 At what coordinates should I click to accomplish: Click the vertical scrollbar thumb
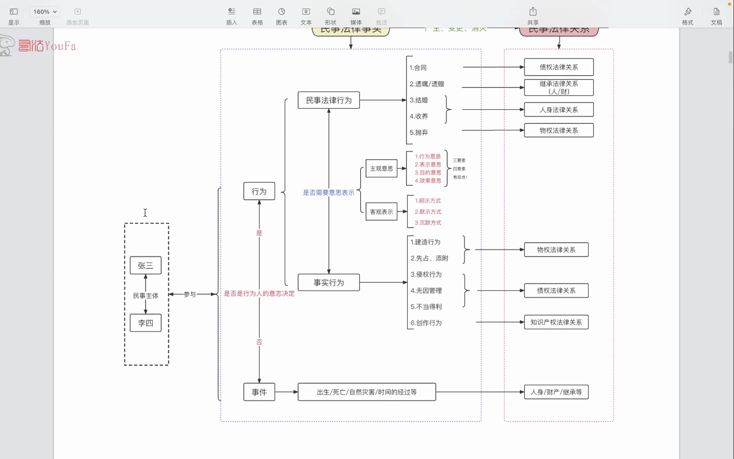(x=731, y=57)
